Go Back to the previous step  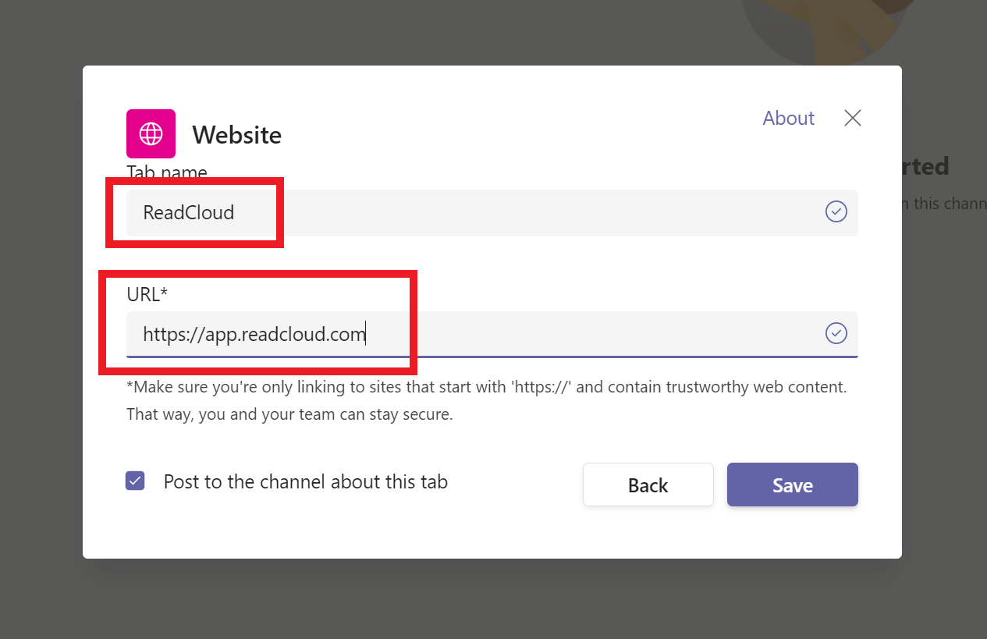[648, 485]
